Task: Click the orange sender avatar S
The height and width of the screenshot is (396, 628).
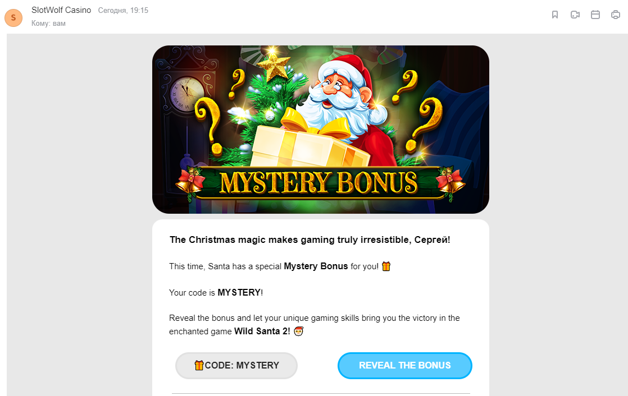Action: (13, 17)
